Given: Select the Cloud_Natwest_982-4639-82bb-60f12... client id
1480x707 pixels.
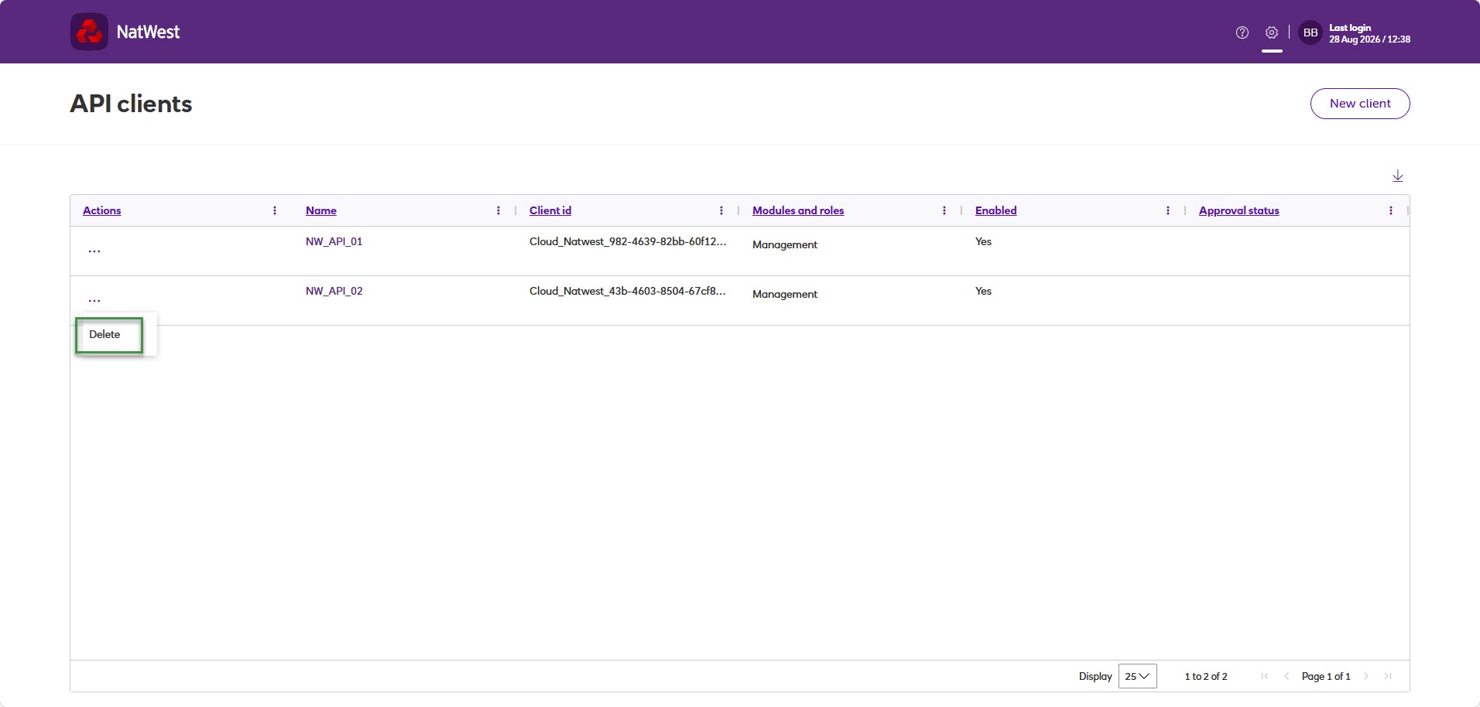Looking at the screenshot, I should coord(628,241).
